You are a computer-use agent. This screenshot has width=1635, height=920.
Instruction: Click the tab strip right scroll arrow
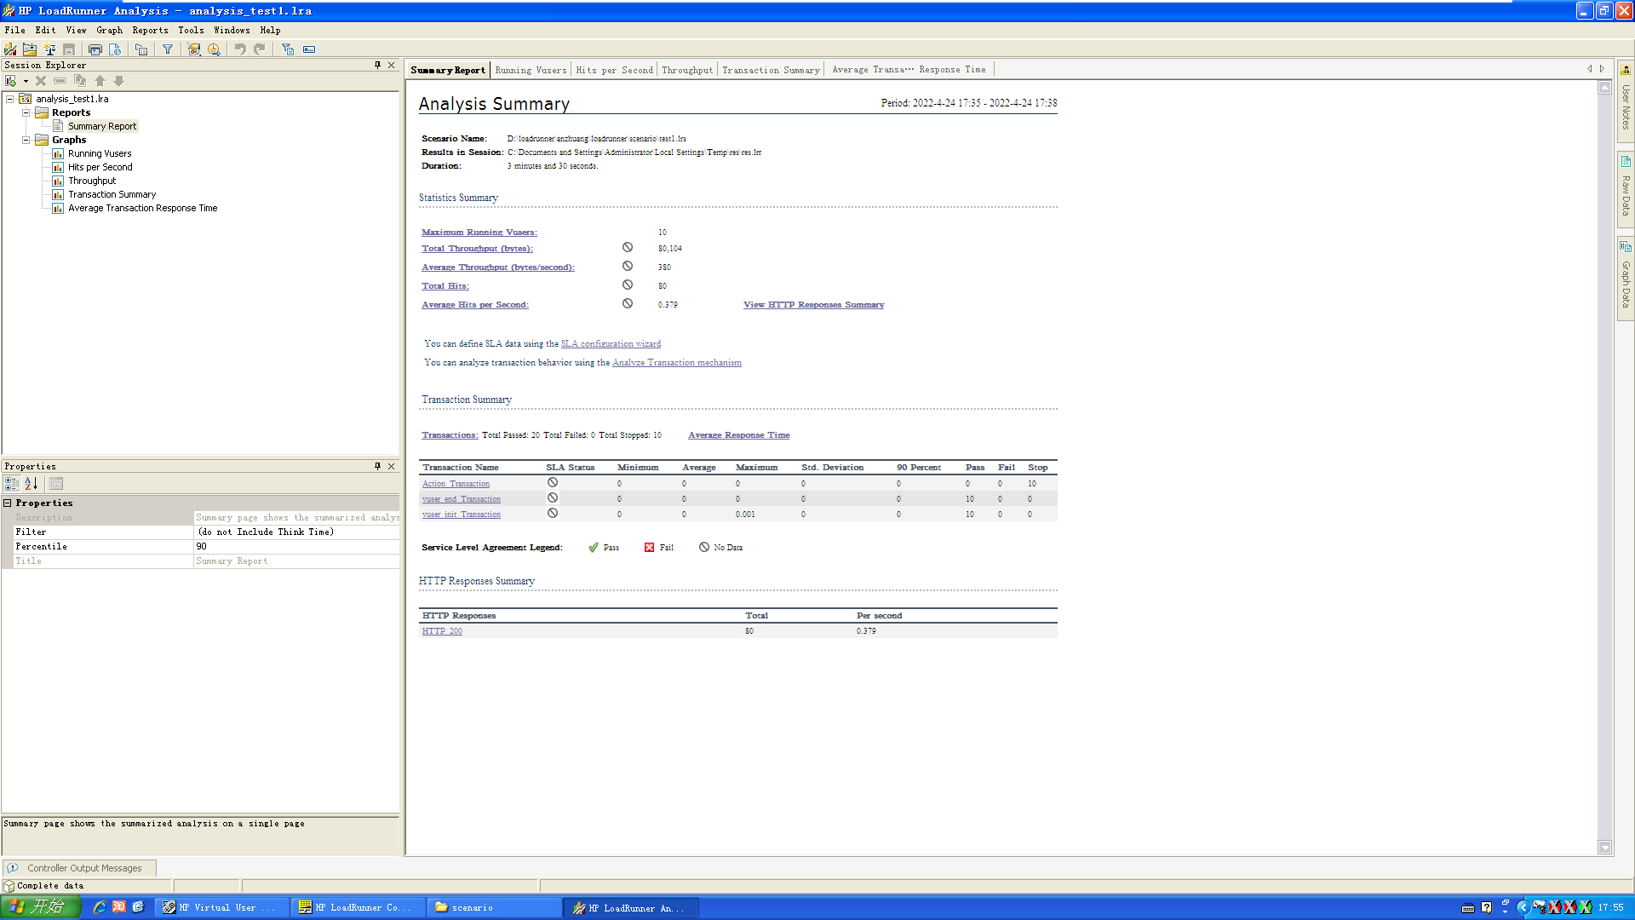click(1602, 69)
